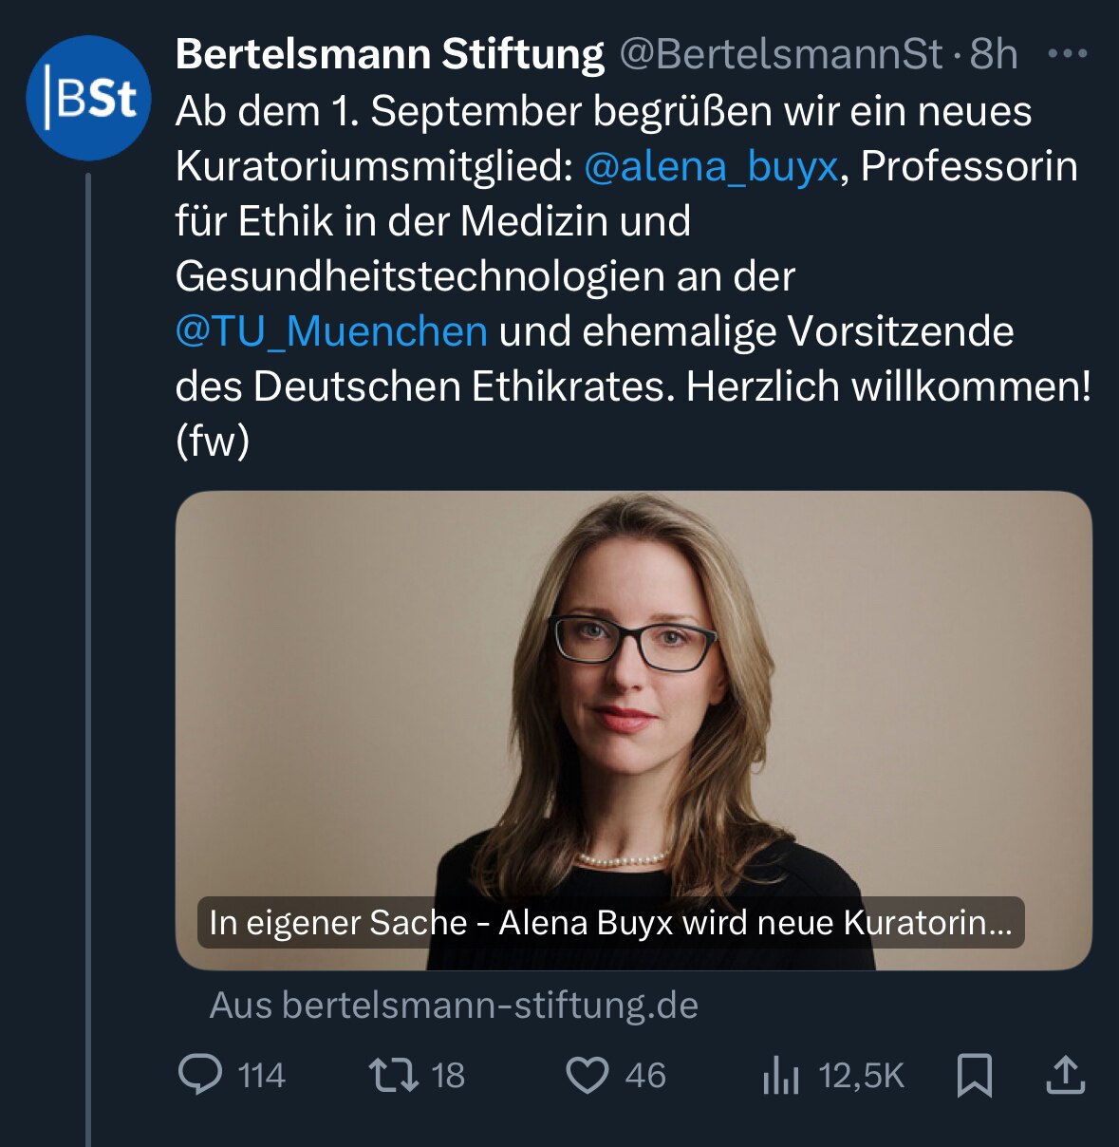This screenshot has width=1119, height=1147.
Task: Reply to the Bertelsmann Stiftung tweet
Action: coord(202,1076)
